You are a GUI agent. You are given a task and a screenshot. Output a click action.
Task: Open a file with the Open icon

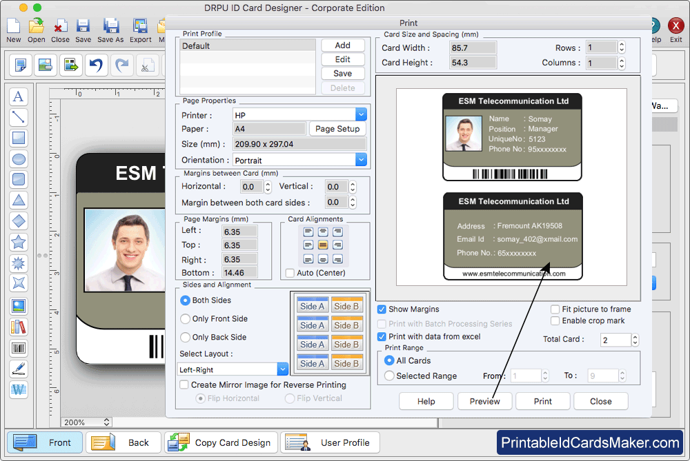[x=36, y=26]
